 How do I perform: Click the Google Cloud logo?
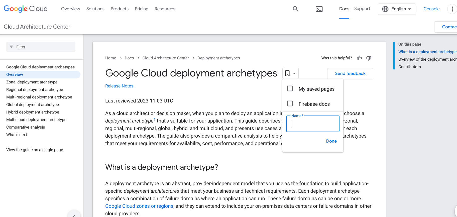coord(26,9)
